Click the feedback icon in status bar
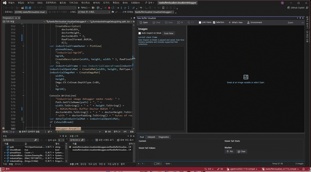This screenshot has width=311, height=172. click(x=3, y=169)
